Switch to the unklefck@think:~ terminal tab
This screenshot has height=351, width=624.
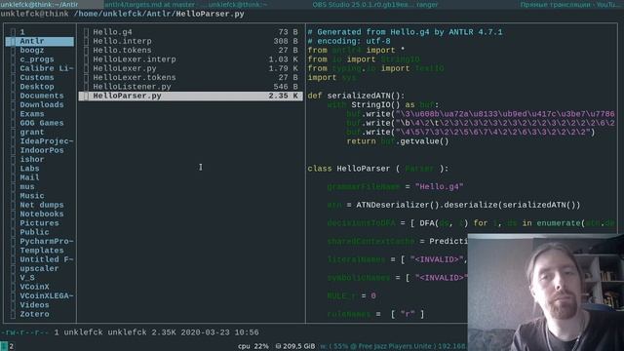(259, 4)
